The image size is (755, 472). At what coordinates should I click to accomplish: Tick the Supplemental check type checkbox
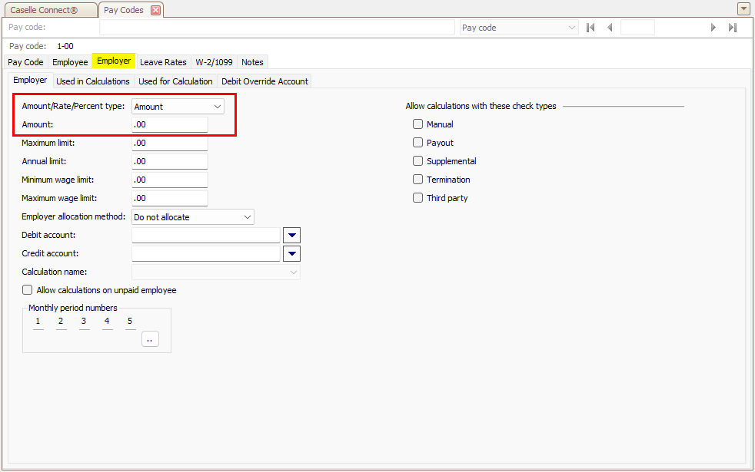(x=418, y=161)
